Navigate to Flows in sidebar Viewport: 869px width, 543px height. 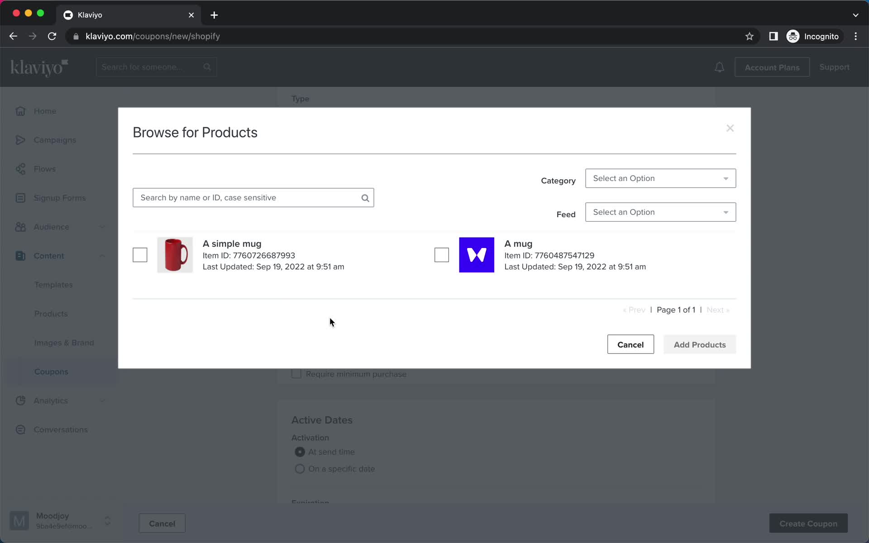[x=44, y=168]
